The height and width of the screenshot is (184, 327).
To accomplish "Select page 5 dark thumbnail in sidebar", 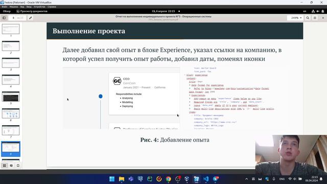I will (11, 97).
